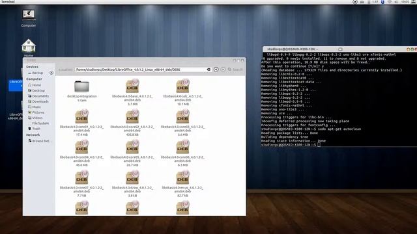Click the location path input field
The image size is (417, 234).
pyautogui.click(x=143, y=70)
